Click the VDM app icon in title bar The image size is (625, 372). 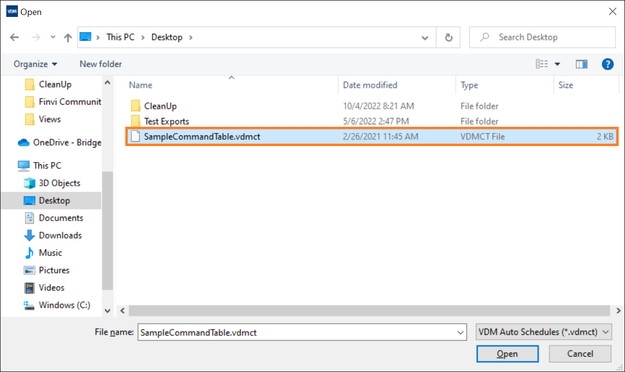12,12
